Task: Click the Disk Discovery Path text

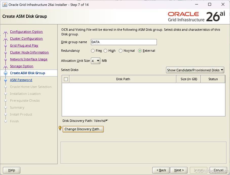Action: click(85, 121)
